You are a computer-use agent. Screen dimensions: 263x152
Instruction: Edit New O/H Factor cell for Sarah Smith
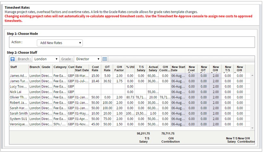click(x=216, y=114)
